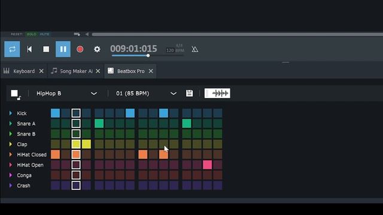Preview the Clap sound
This screenshot has width=383, height=215.
pyautogui.click(x=11, y=144)
